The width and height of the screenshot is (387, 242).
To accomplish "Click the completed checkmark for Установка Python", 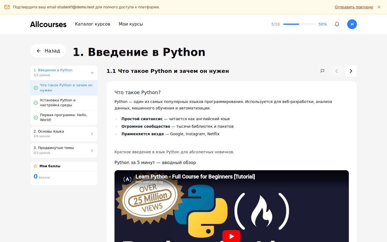I will 36,103.
